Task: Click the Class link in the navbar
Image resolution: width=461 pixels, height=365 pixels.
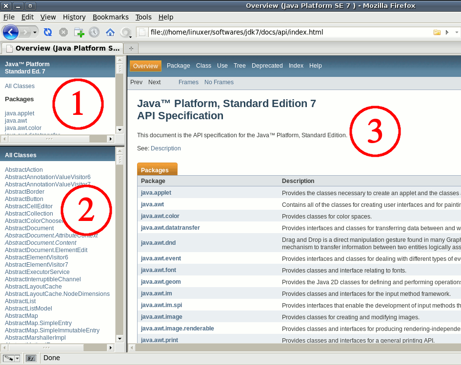Action: [x=203, y=66]
